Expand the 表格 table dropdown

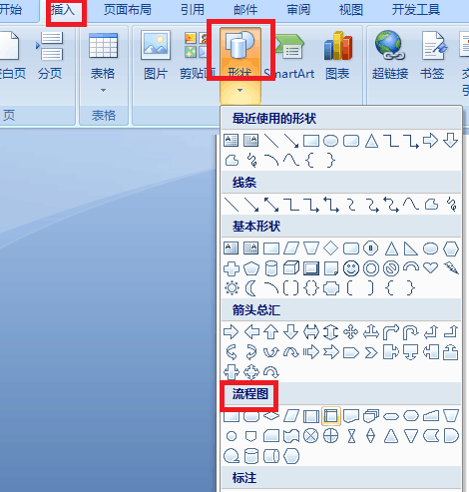click(x=103, y=62)
